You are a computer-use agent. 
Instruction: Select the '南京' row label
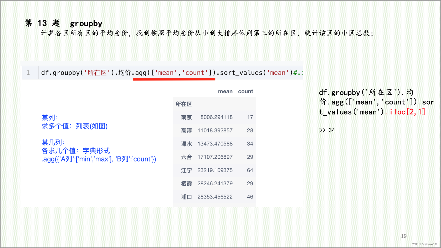(x=186, y=117)
